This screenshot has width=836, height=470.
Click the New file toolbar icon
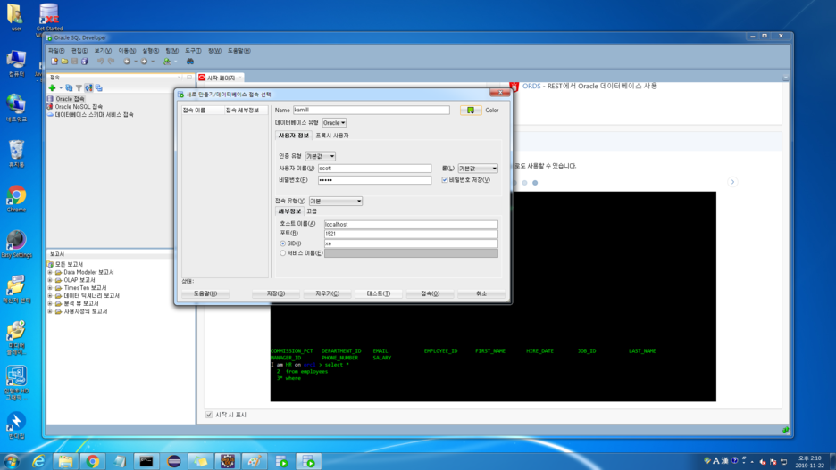point(54,62)
